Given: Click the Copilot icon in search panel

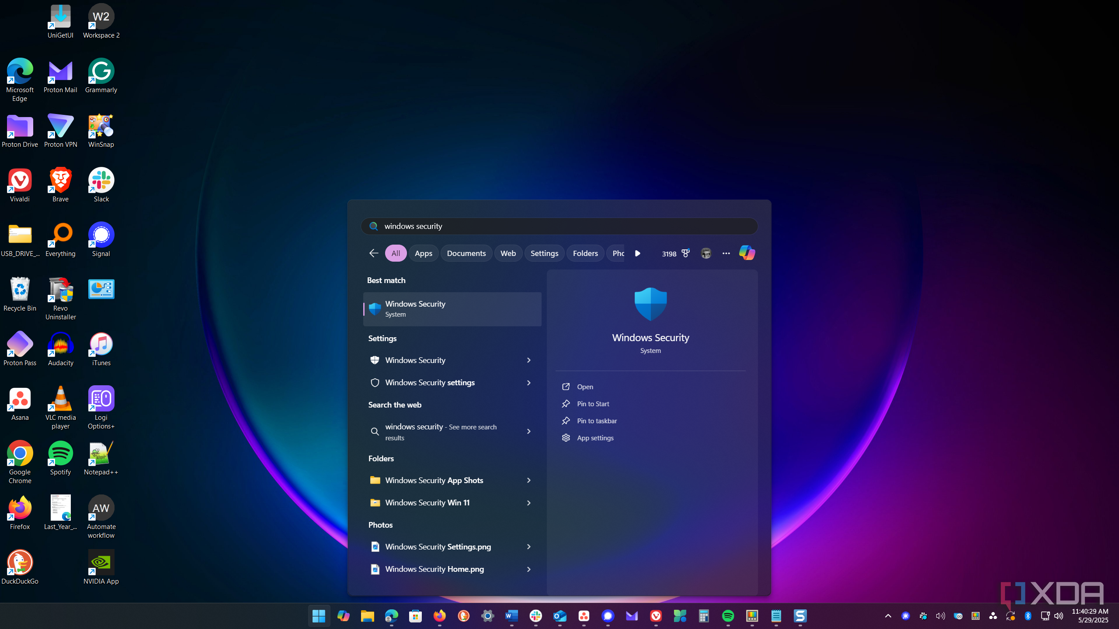Looking at the screenshot, I should (x=747, y=253).
